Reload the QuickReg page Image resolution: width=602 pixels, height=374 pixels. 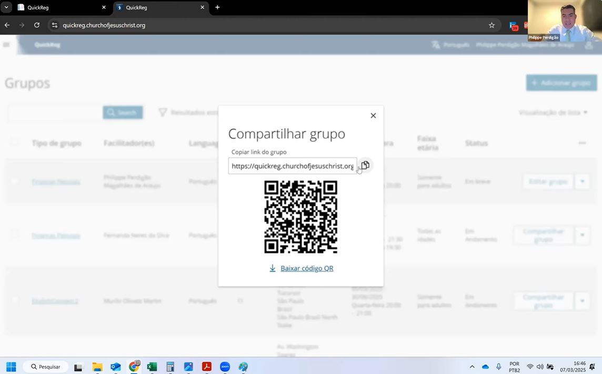(37, 25)
